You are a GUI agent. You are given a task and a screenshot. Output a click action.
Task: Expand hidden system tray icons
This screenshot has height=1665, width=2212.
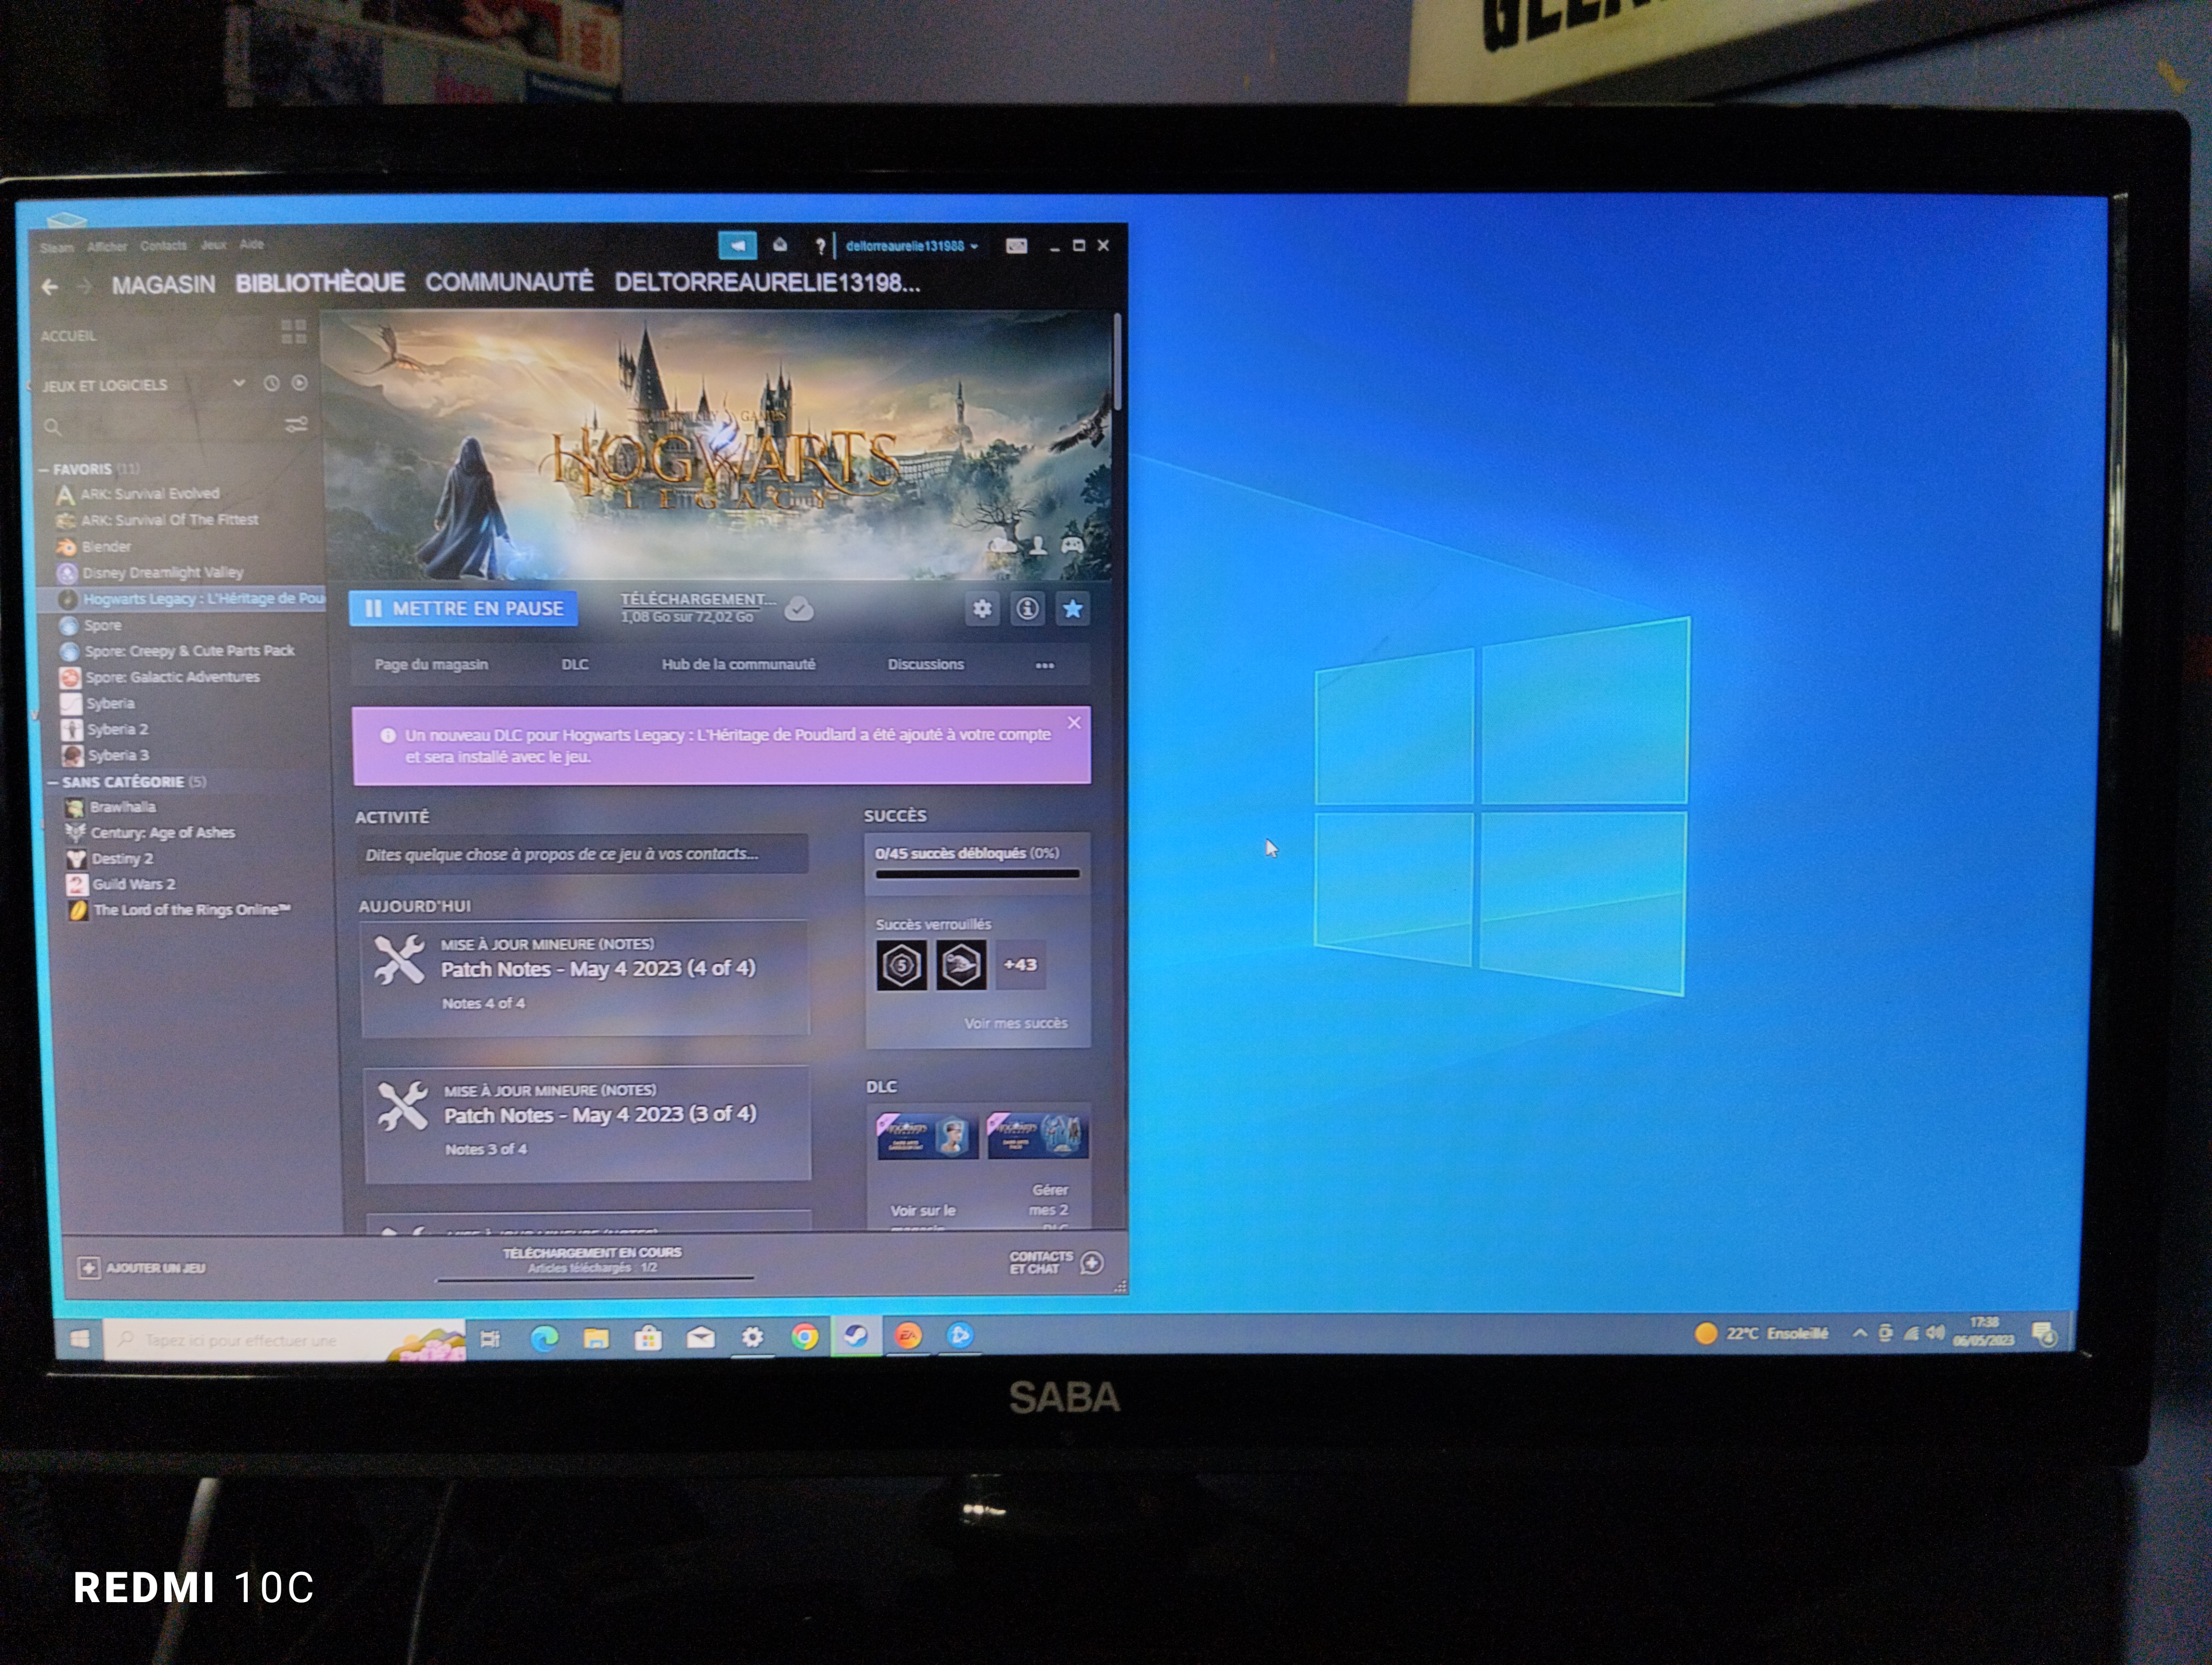pyautogui.click(x=1859, y=1333)
